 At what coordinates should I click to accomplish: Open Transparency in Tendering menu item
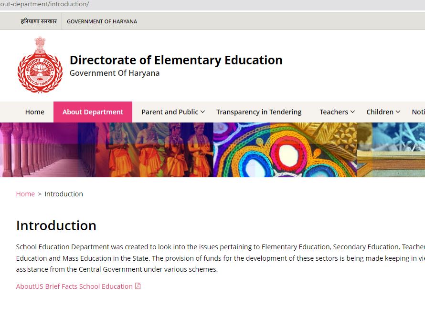(x=259, y=112)
